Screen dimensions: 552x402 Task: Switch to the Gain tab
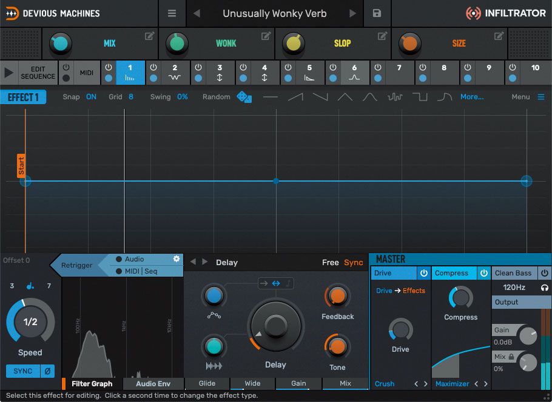[298, 383]
